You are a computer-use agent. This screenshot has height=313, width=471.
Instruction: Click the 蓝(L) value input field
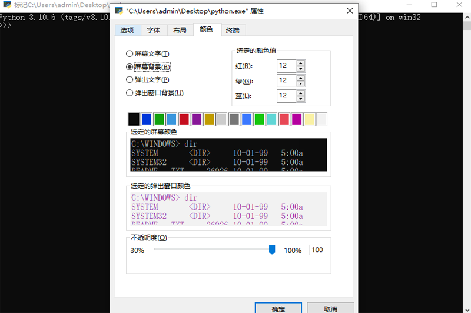[287, 96]
